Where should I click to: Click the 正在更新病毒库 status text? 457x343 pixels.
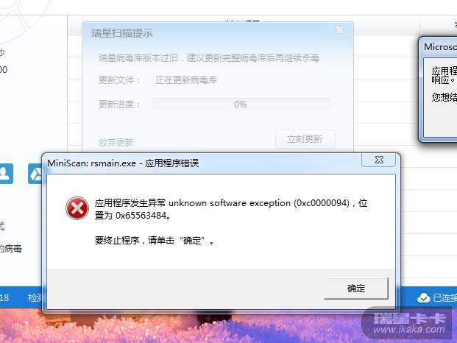click(x=186, y=79)
